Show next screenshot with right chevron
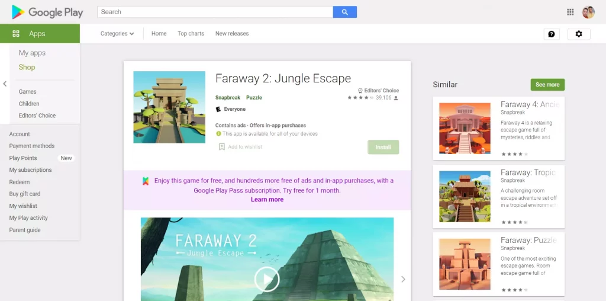Image resolution: width=606 pixels, height=301 pixels. [403, 279]
